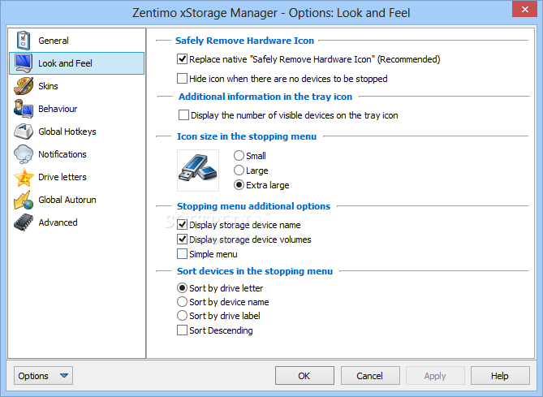Enable Display number of visible devices checkbox
The height and width of the screenshot is (397, 543).
tap(183, 115)
